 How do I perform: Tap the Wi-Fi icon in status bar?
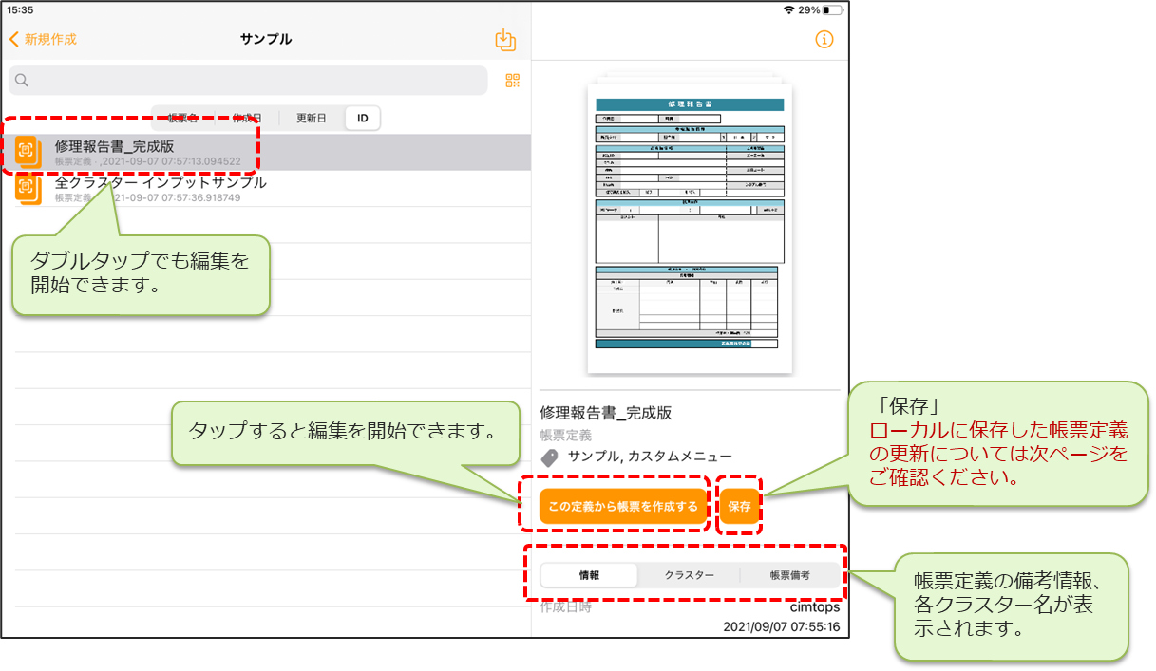(x=788, y=9)
